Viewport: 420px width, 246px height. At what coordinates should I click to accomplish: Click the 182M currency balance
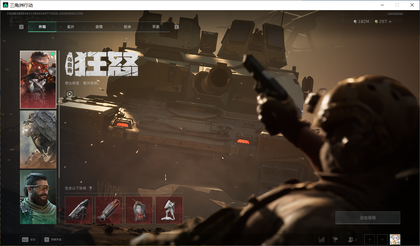pyautogui.click(x=361, y=22)
